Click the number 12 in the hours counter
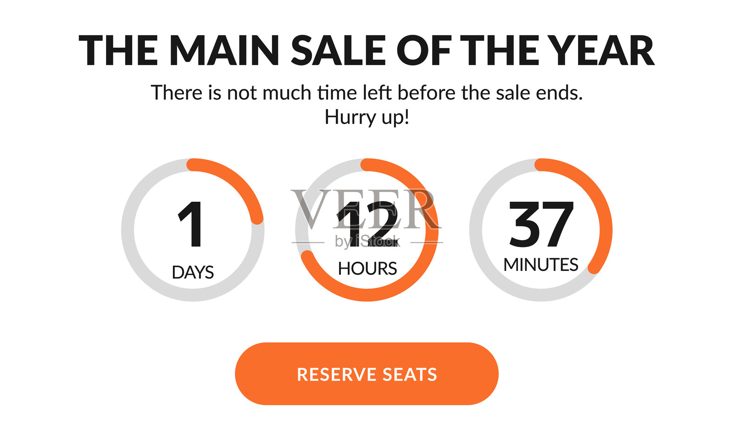Screen dimensions: 734x440 [367, 225]
